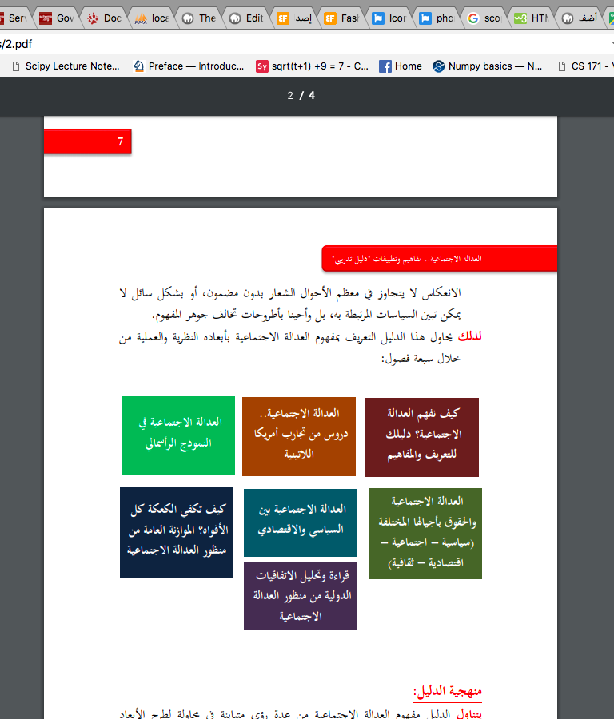614x719 pixels.
Task: Select the 'Fasl' tab
Action: [342, 18]
